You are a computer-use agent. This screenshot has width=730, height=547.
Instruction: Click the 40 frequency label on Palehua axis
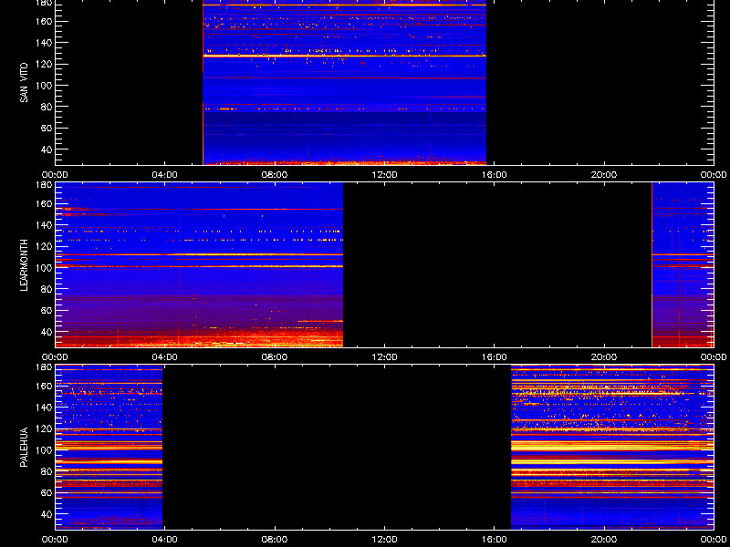(x=46, y=514)
